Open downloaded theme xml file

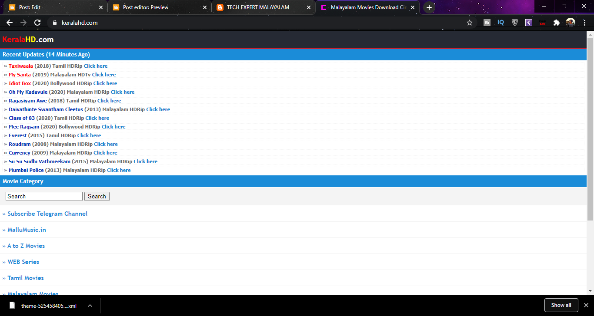(43, 306)
